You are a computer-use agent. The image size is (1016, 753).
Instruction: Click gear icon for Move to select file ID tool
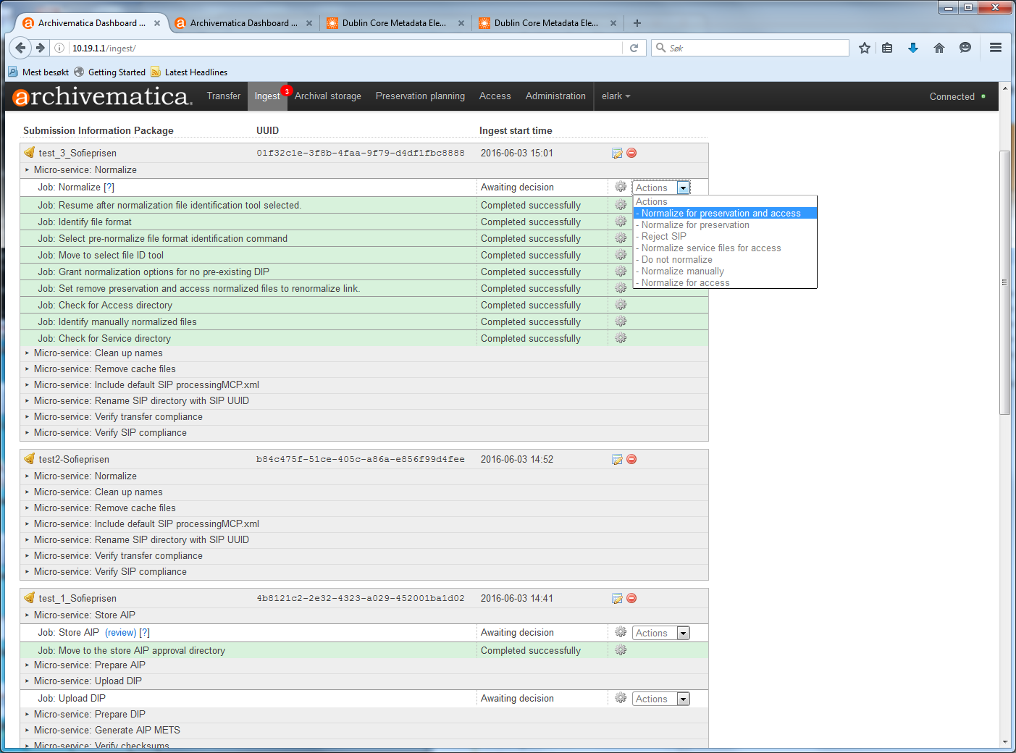[621, 255]
